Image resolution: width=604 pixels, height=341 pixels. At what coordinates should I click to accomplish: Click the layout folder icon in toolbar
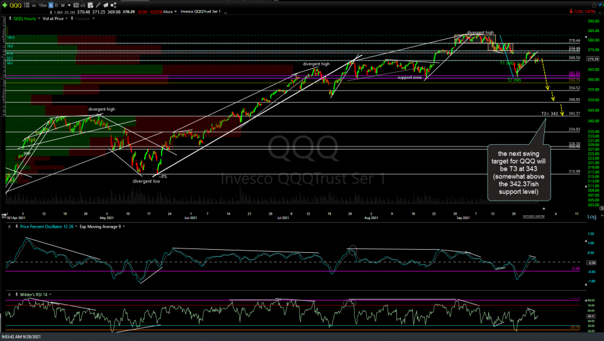click(x=106, y=6)
